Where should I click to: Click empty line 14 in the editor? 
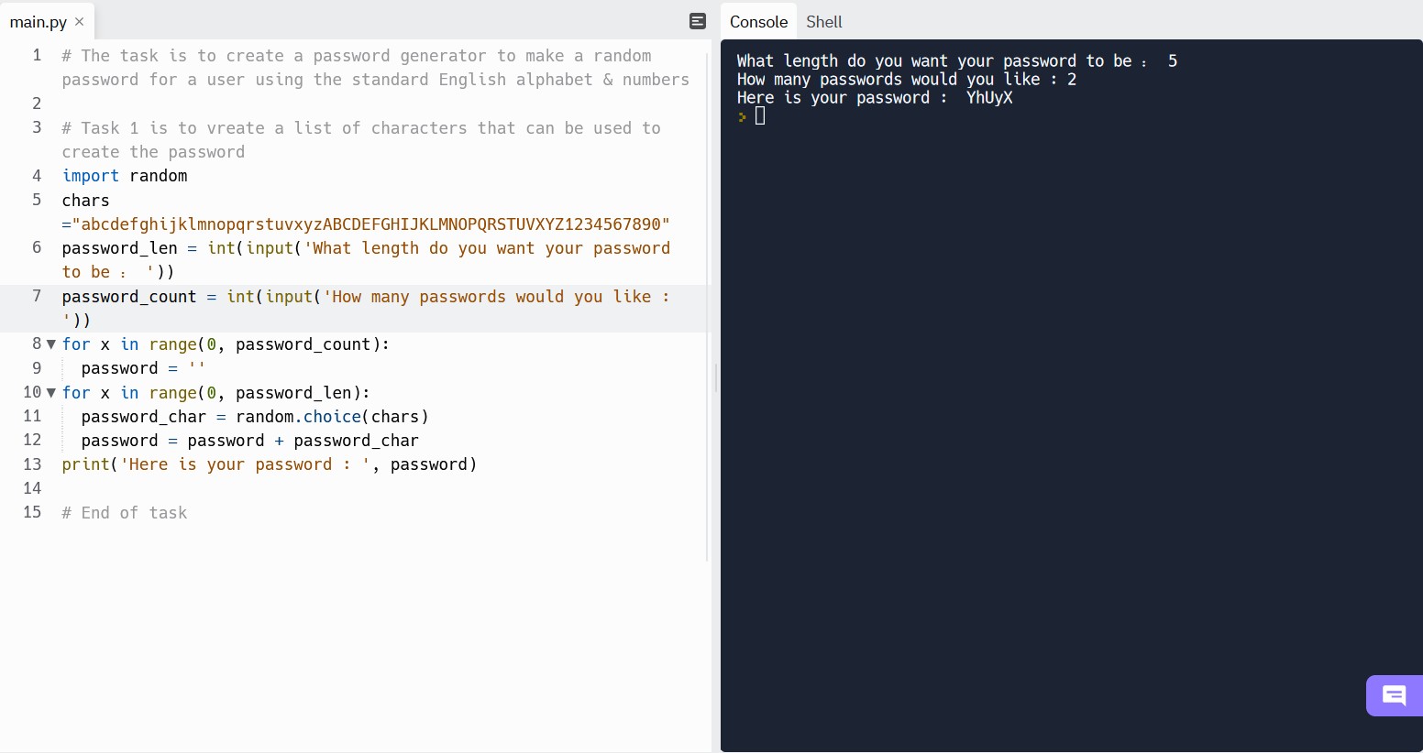coord(367,488)
